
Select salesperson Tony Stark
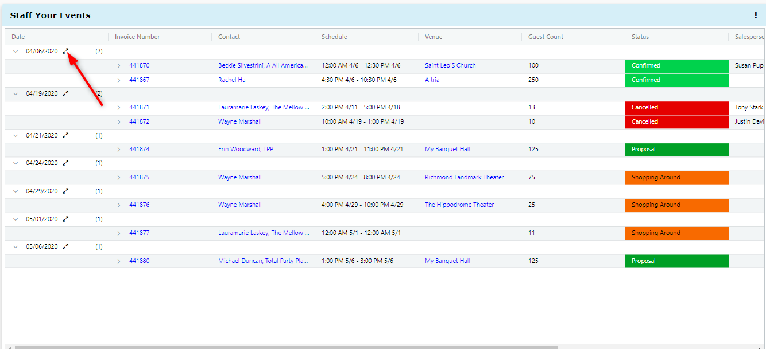point(750,107)
